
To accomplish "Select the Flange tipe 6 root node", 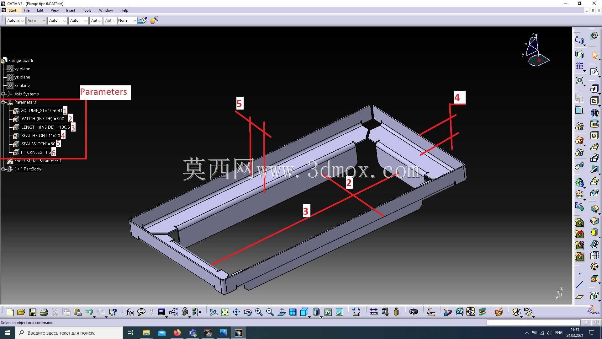I will [21, 60].
